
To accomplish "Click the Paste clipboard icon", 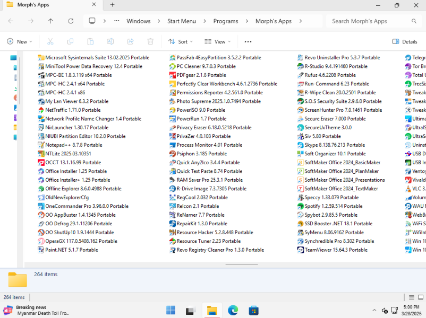I will (90, 41).
